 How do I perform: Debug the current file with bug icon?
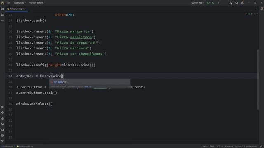[x=213, y=3]
